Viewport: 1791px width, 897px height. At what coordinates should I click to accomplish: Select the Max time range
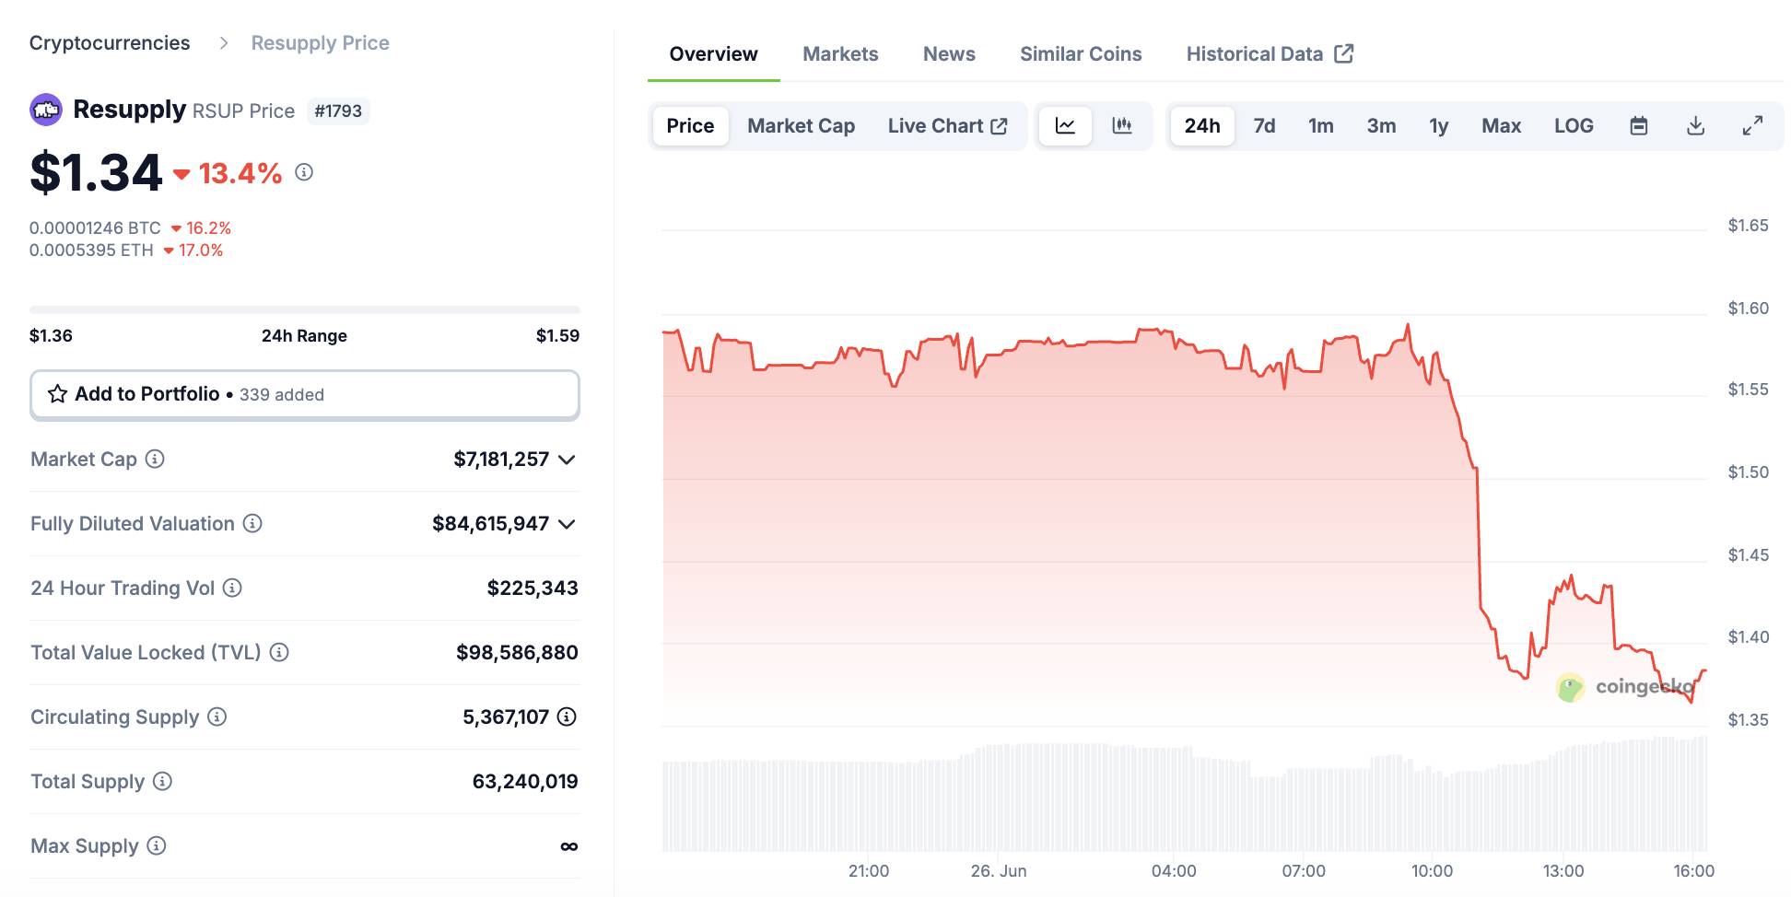tap(1501, 126)
